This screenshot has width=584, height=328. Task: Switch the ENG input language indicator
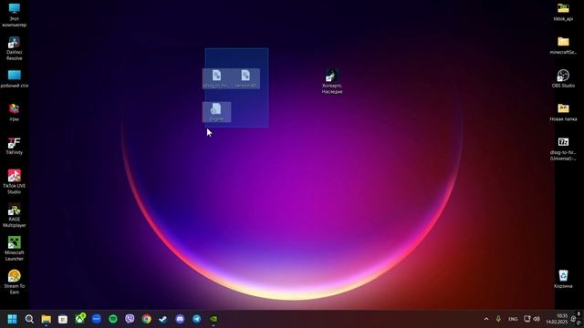point(513,319)
